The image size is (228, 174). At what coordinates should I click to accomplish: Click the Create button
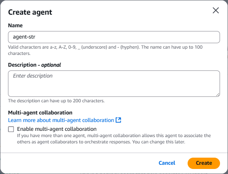point(204,163)
